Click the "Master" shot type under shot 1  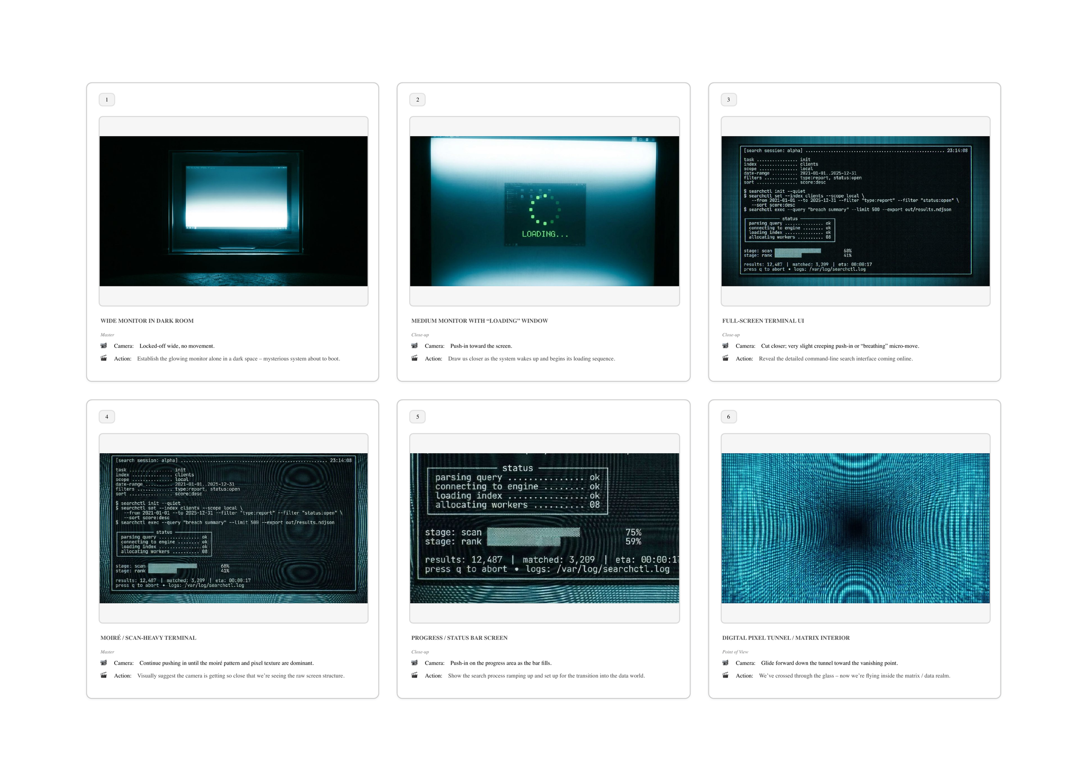pos(107,335)
